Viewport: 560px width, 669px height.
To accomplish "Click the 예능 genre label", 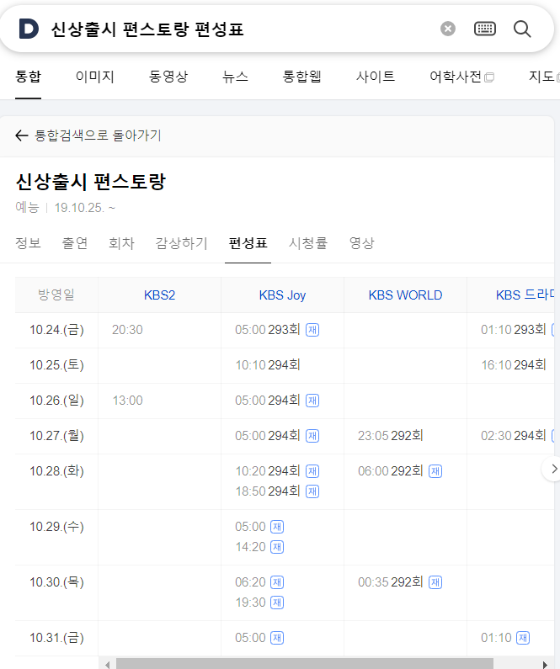I will point(27,207).
